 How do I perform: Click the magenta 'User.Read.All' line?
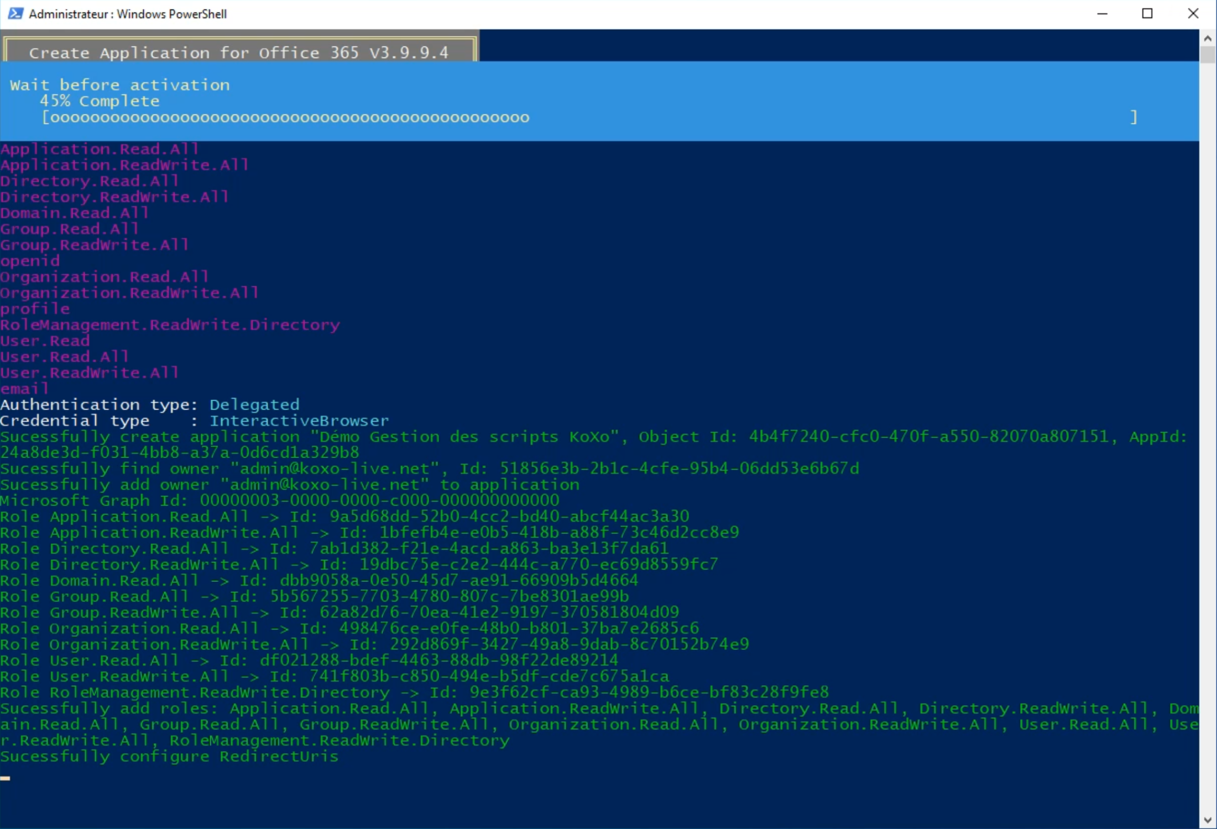point(65,357)
